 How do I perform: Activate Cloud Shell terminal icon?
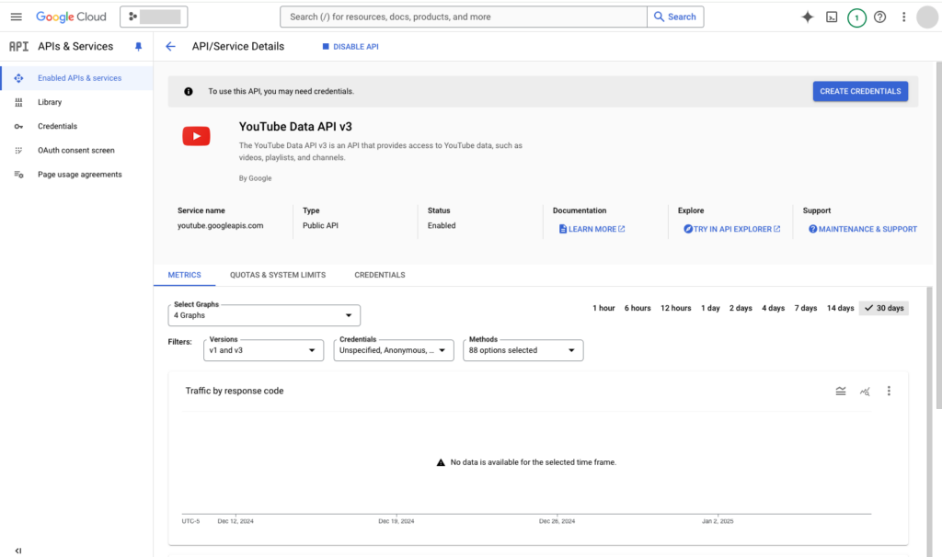(x=832, y=17)
